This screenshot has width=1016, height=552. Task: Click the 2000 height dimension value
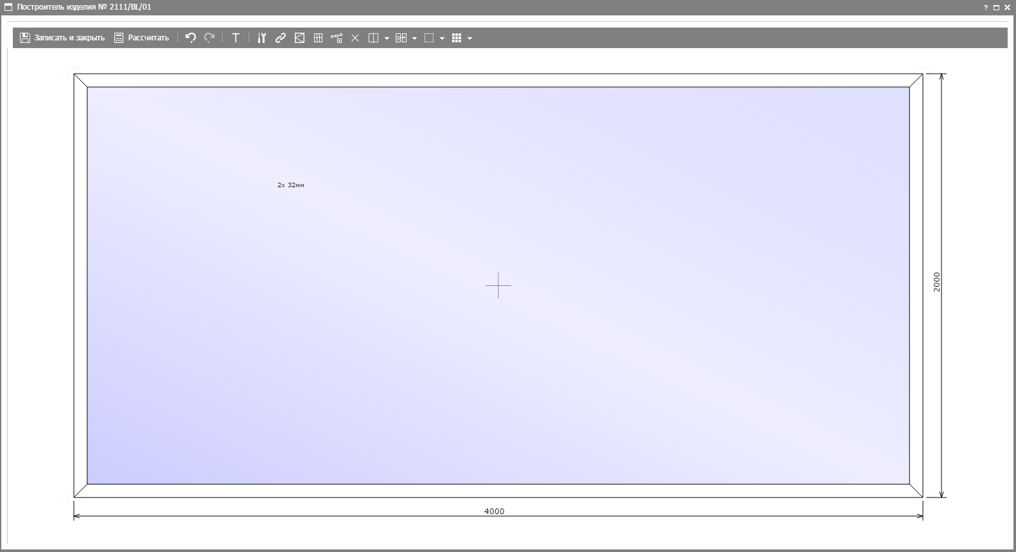[936, 282]
